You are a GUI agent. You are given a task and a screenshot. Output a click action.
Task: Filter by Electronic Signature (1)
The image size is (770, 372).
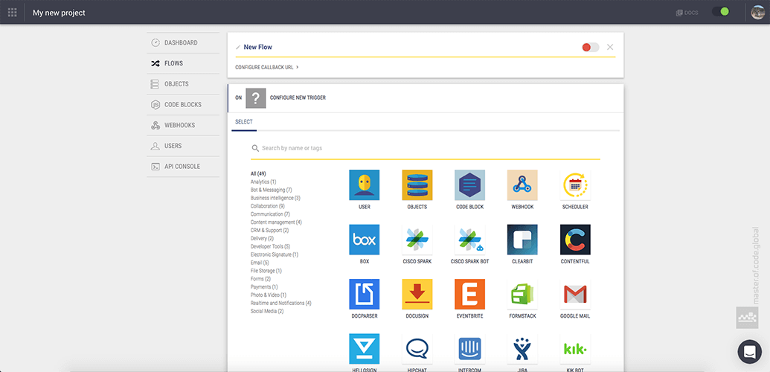pyautogui.click(x=275, y=254)
